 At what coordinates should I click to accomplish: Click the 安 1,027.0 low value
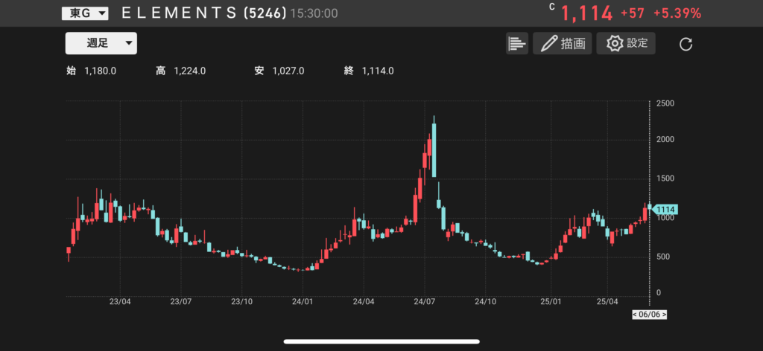[279, 71]
